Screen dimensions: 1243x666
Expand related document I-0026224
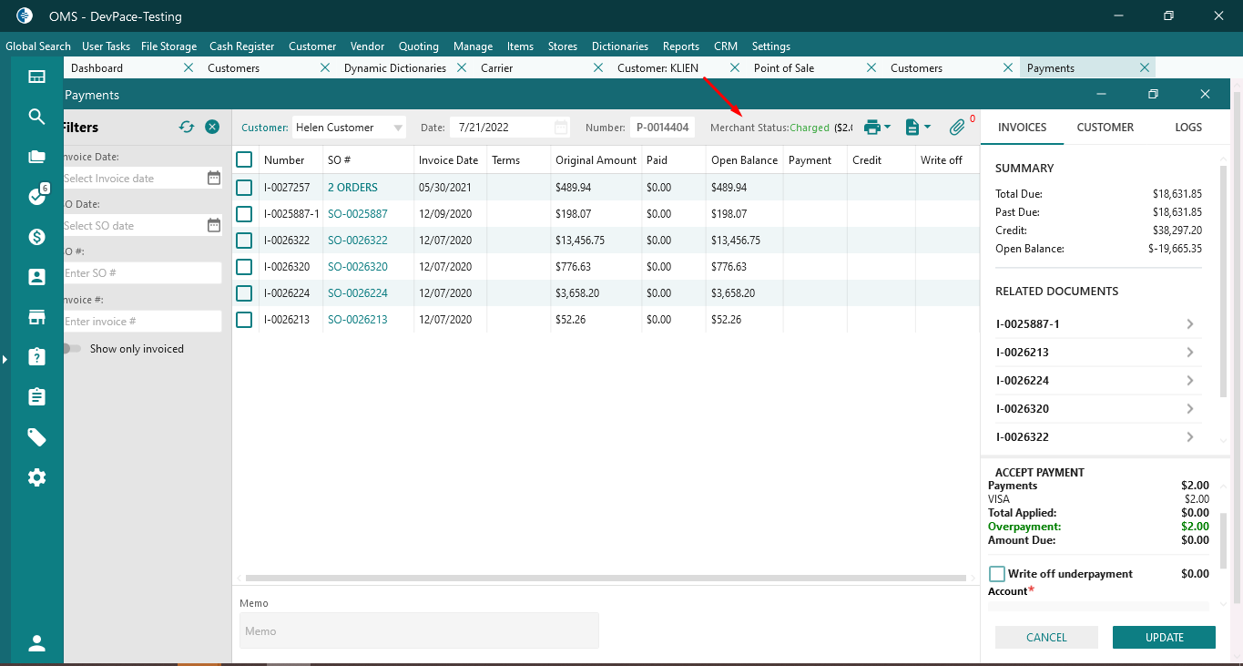point(1189,381)
